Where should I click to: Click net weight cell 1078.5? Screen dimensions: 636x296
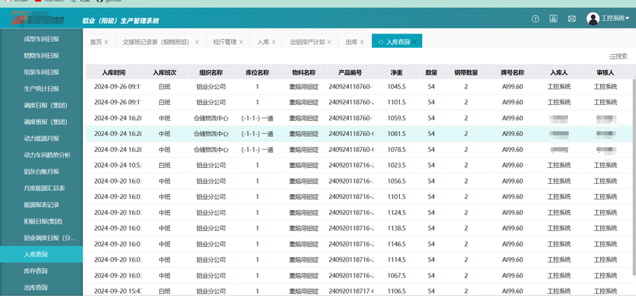click(397, 150)
